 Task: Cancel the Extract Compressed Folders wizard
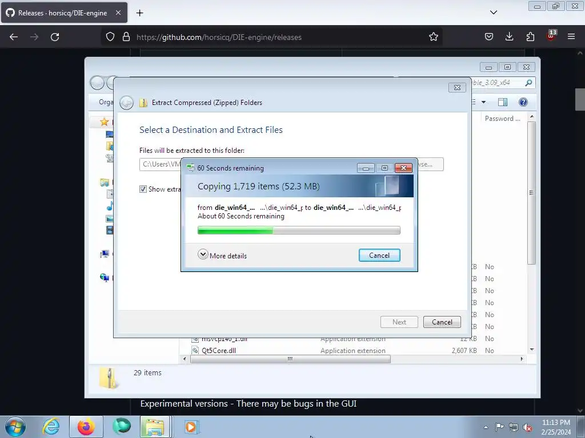442,322
